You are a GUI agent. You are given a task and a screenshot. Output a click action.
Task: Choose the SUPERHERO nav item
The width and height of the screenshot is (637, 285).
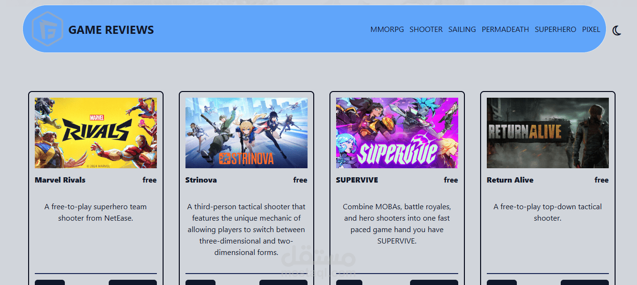555,29
